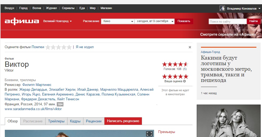Open actor Жерар Депардье link
Viewport: 262px width, 137px height.
click(33, 90)
